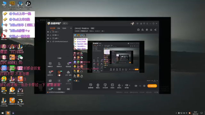Viewport: 205px width, 115px height.
Task: Add a 摄像头 camera source
Action: click(x=98, y=86)
